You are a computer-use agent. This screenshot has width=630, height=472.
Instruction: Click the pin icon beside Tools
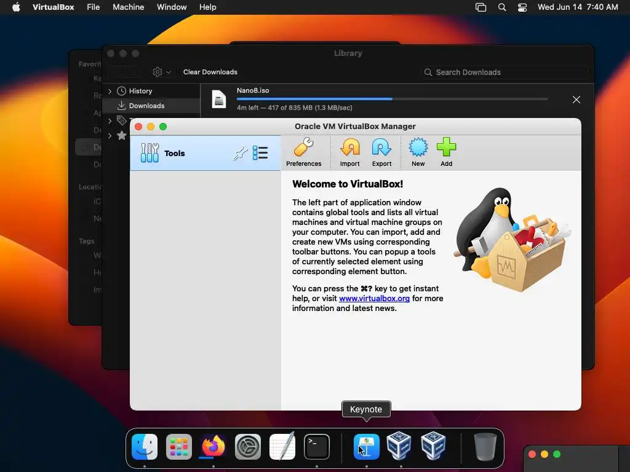click(241, 153)
